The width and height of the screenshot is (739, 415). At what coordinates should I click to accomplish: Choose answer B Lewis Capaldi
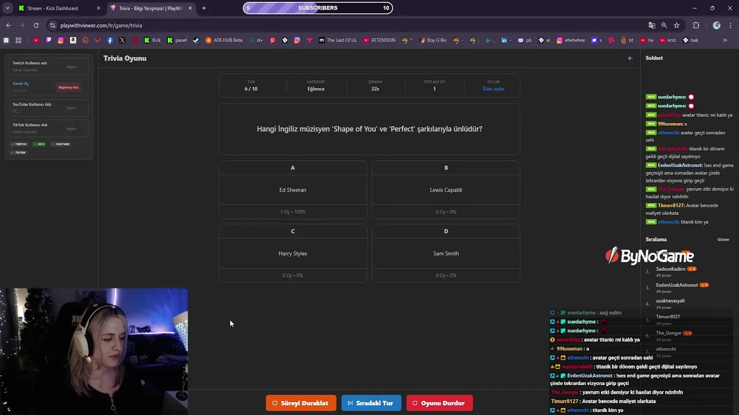[x=446, y=190]
